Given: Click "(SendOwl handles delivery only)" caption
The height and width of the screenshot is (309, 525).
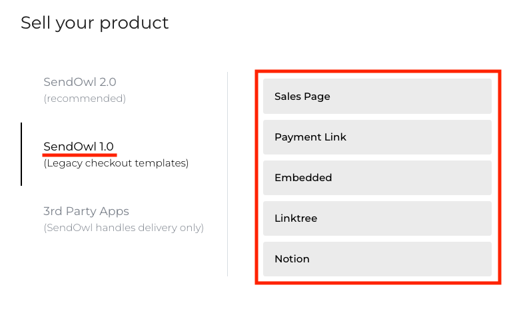Looking at the screenshot, I should tap(123, 228).
